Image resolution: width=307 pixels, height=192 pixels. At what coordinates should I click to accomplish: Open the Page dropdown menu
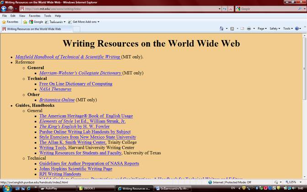click(x=262, y=29)
